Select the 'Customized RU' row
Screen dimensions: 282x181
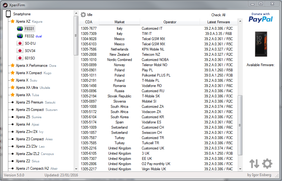coord(158,91)
